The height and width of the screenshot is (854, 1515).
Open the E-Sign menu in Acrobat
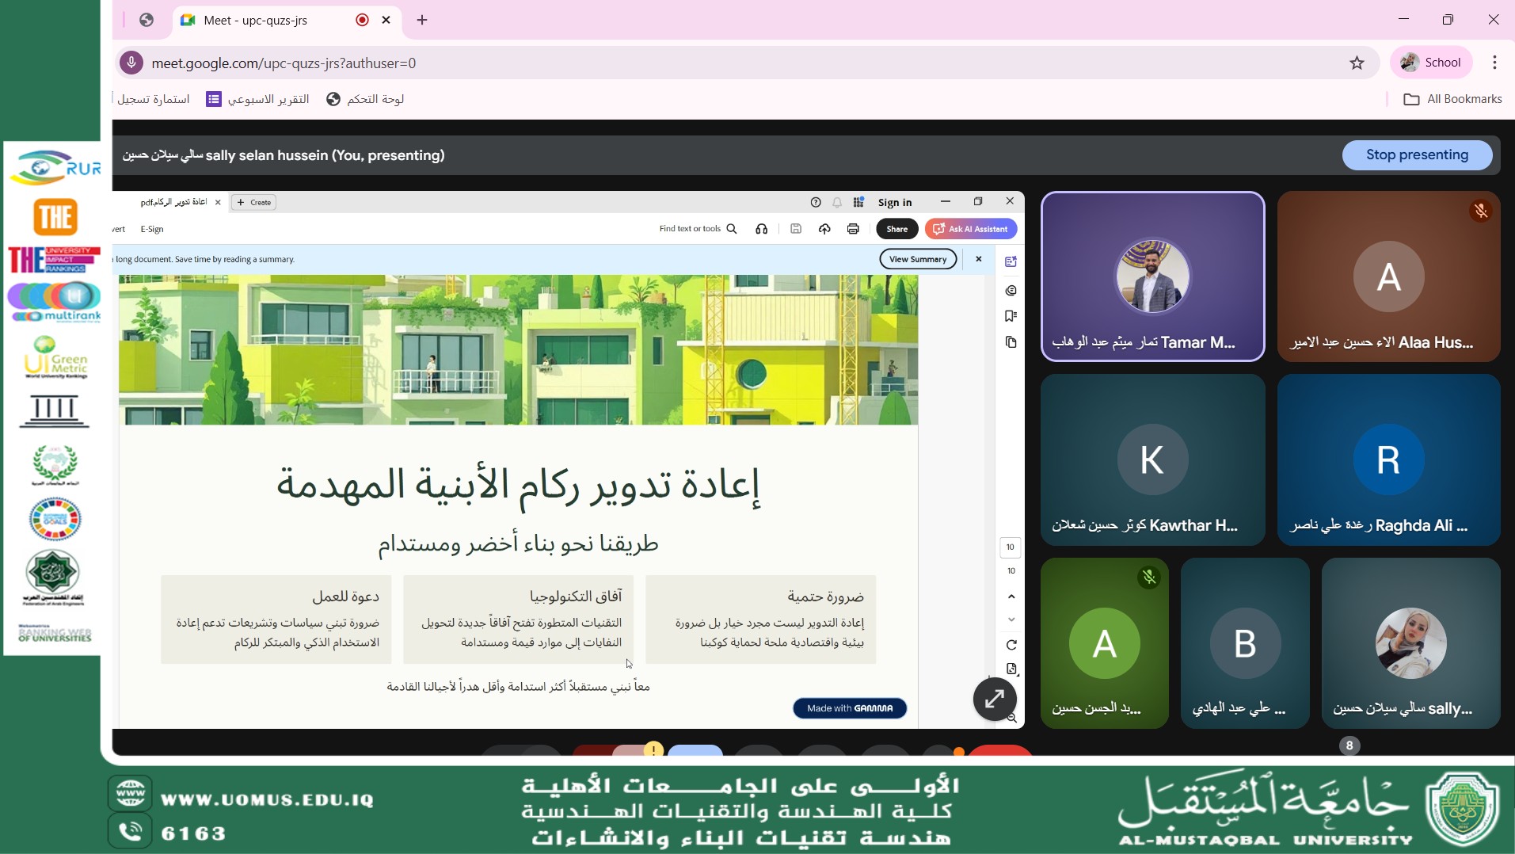152,229
